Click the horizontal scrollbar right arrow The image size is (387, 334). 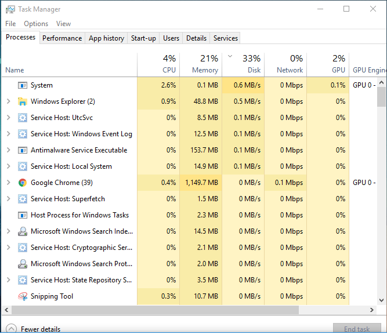372,310
